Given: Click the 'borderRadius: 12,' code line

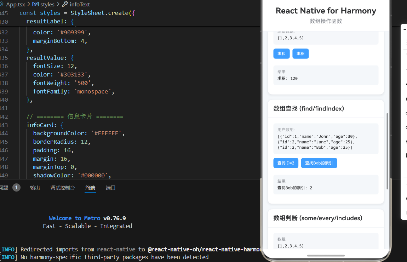Looking at the screenshot, I should coord(62,142).
